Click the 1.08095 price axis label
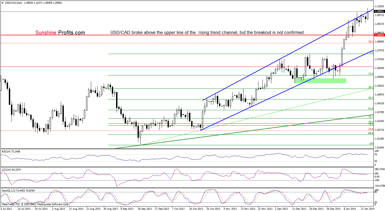 click(x=380, y=42)
